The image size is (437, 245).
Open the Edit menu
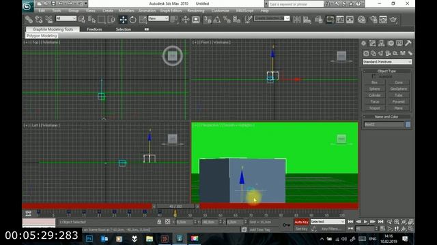(42, 11)
